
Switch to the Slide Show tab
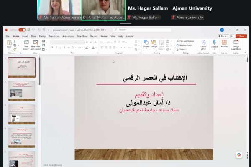(x=82, y=36)
